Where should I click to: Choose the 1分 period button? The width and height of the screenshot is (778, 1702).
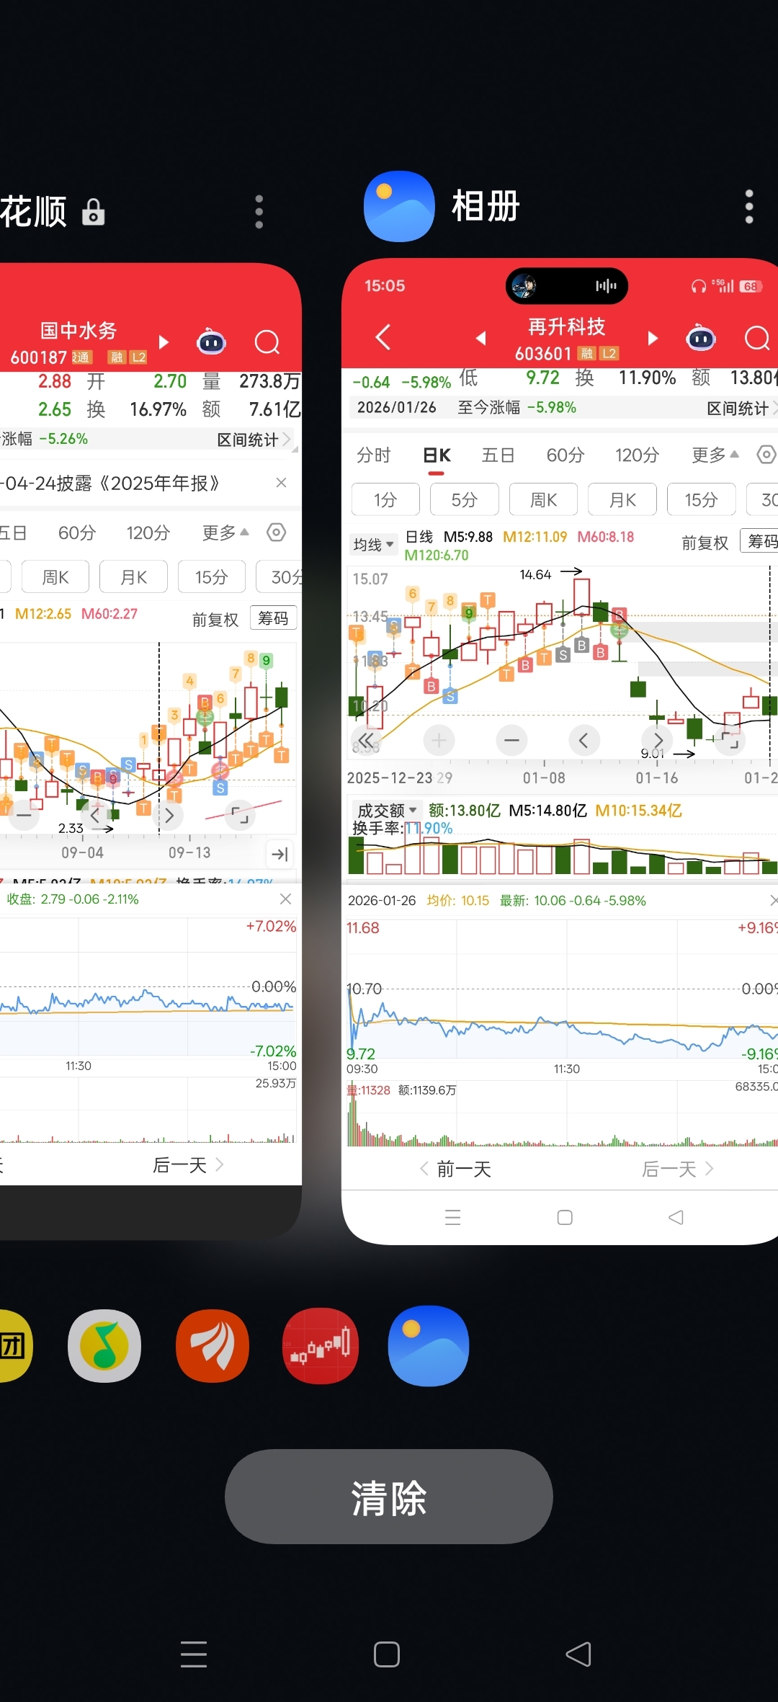pyautogui.click(x=385, y=499)
